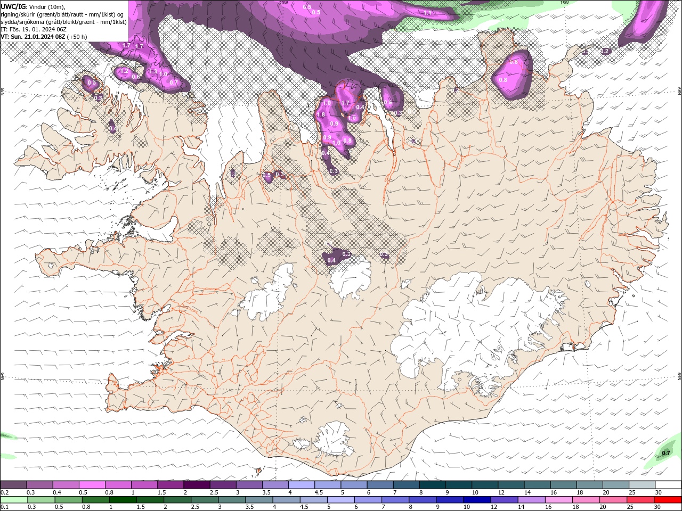Image resolution: width=682 pixels, height=511 pixels.
Task: Click the 'IT: Fös. 19. 01. 2024 06Z' text
Action: (x=34, y=29)
